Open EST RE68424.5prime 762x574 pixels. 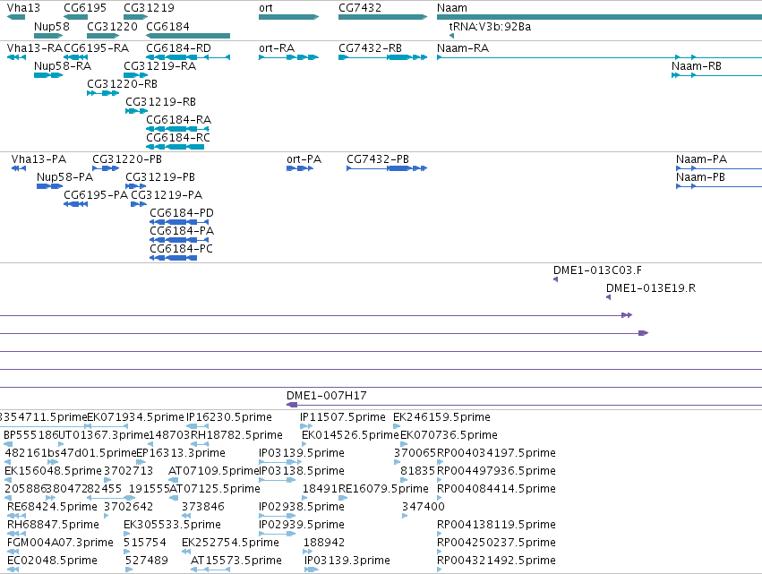52,507
